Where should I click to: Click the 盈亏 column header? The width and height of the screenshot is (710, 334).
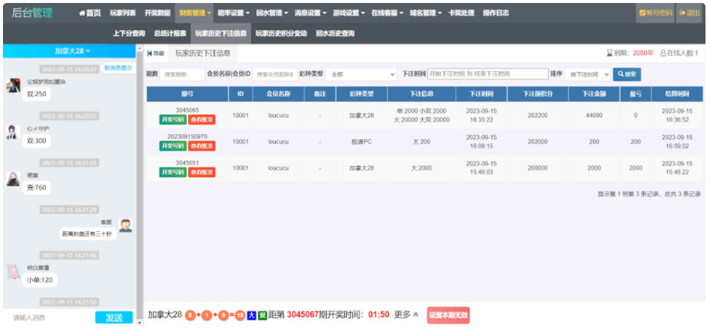(635, 95)
